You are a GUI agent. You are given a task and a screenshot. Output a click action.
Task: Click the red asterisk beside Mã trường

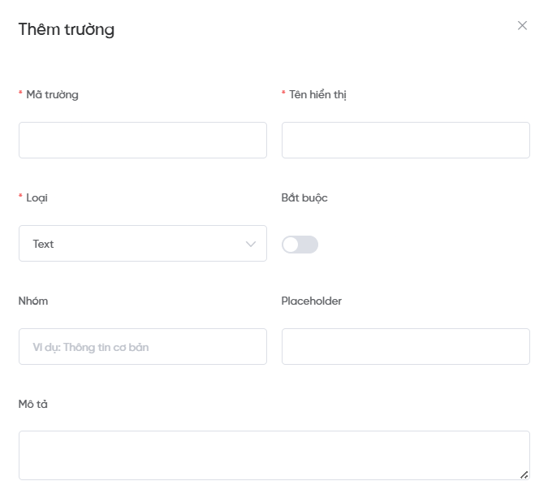pyautogui.click(x=20, y=94)
